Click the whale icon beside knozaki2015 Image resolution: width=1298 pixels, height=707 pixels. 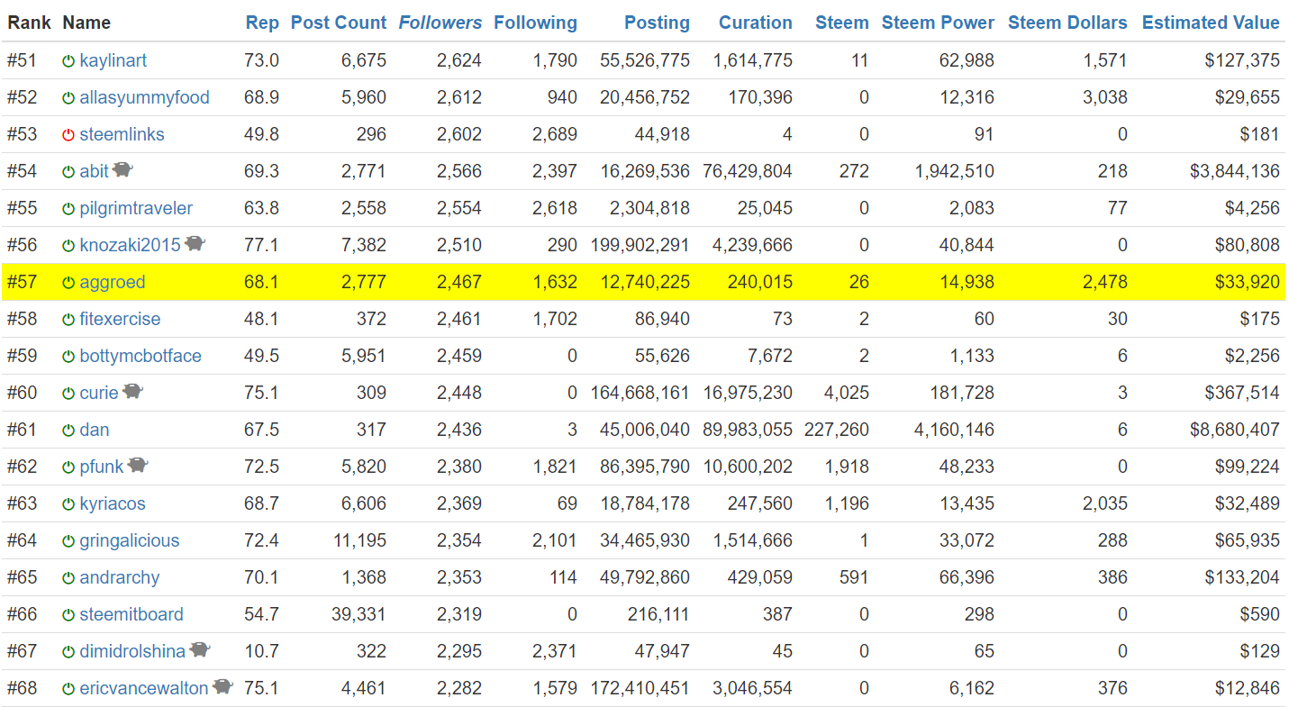[195, 243]
